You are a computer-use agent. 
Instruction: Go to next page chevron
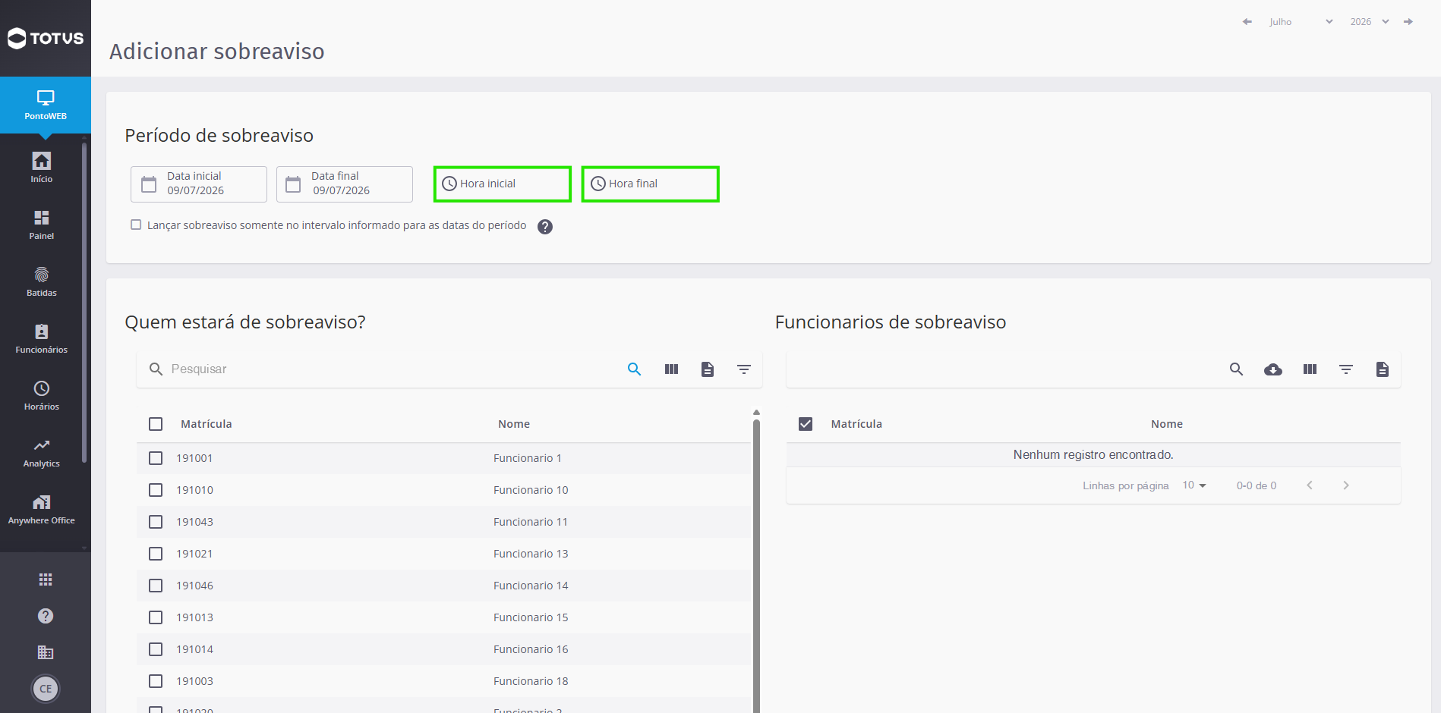click(1346, 485)
